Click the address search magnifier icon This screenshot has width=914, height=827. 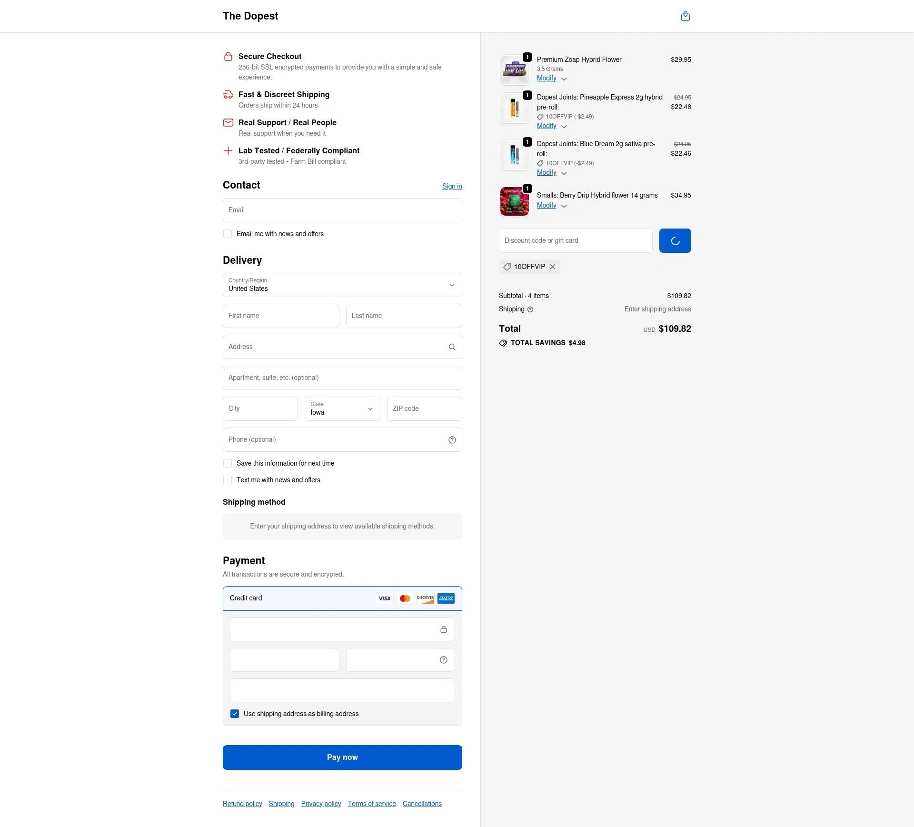[452, 347]
